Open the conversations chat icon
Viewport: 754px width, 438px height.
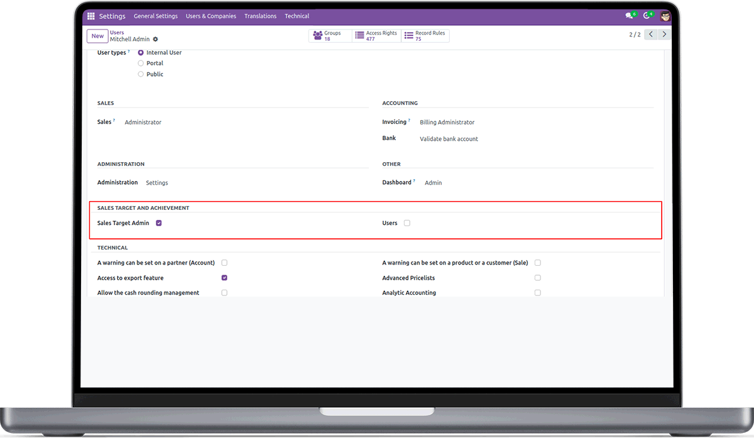tap(629, 16)
